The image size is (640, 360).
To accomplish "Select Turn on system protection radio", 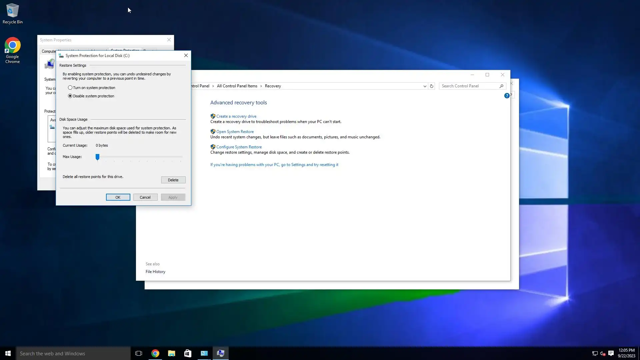I will coord(70,88).
